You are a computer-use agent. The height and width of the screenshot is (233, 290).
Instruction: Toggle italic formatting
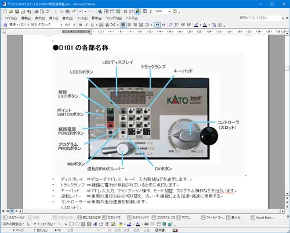86,25
